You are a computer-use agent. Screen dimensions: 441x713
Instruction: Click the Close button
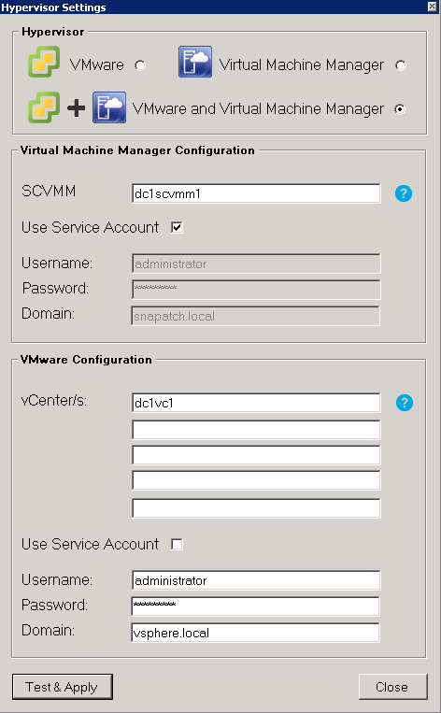(x=392, y=687)
